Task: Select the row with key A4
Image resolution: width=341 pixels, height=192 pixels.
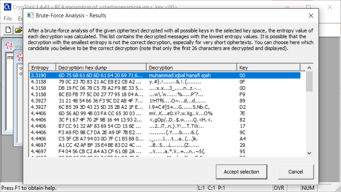Action: point(165,138)
